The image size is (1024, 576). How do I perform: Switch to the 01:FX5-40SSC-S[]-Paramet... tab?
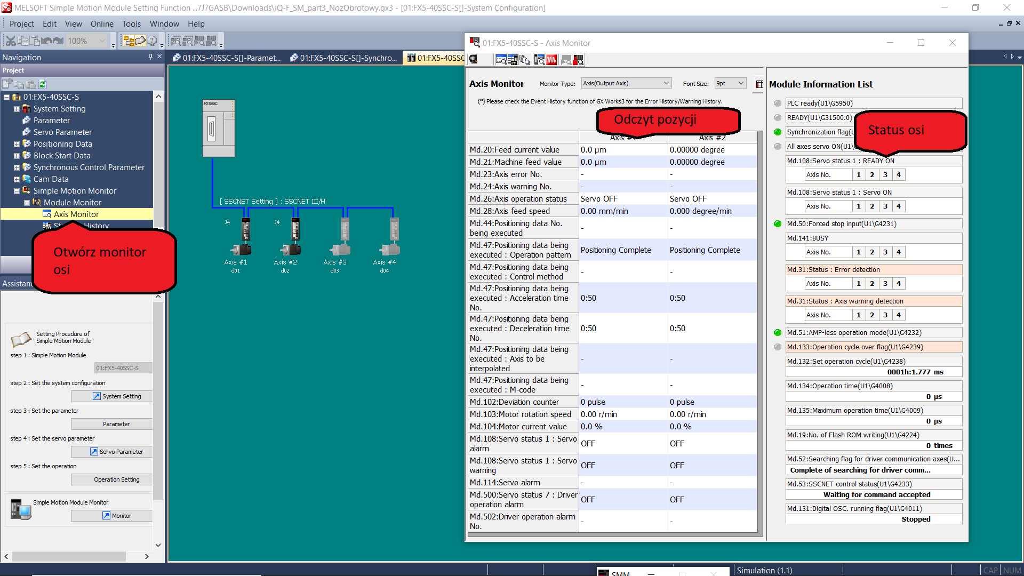(x=227, y=58)
